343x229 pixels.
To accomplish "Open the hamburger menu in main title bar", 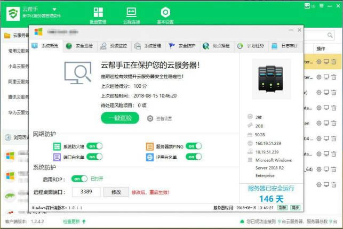I will click(321, 6).
